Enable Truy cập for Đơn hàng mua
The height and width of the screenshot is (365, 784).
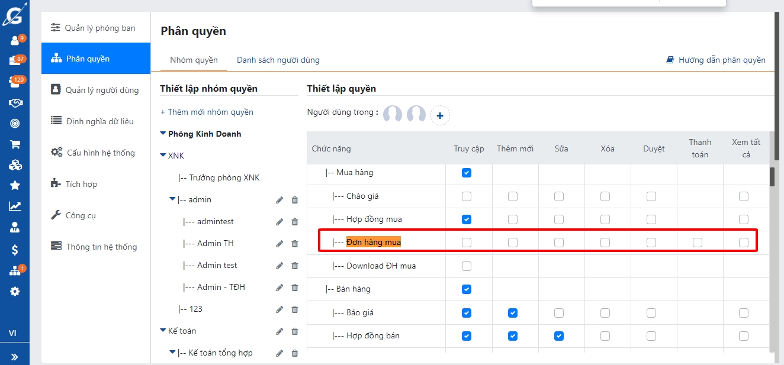tap(467, 243)
